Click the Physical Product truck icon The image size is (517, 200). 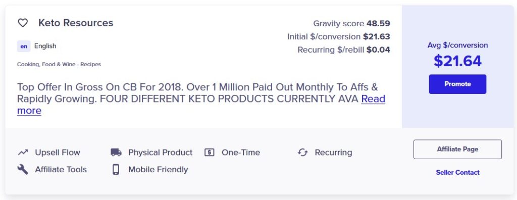[x=116, y=153]
